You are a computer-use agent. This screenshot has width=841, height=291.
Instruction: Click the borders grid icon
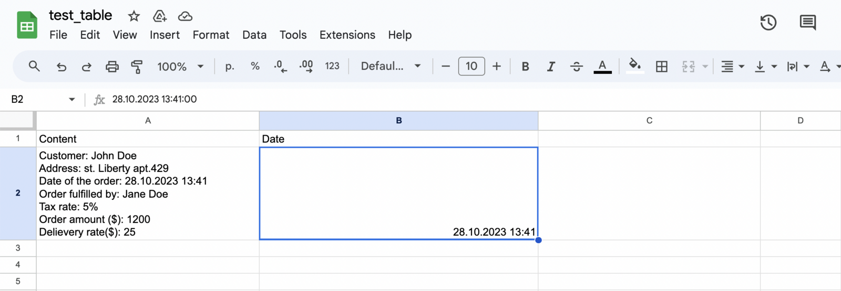662,67
